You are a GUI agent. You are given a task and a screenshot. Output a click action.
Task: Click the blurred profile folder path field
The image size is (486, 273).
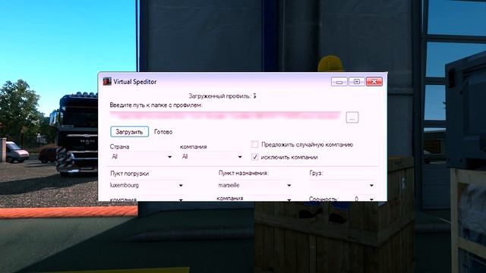pyautogui.click(x=226, y=116)
